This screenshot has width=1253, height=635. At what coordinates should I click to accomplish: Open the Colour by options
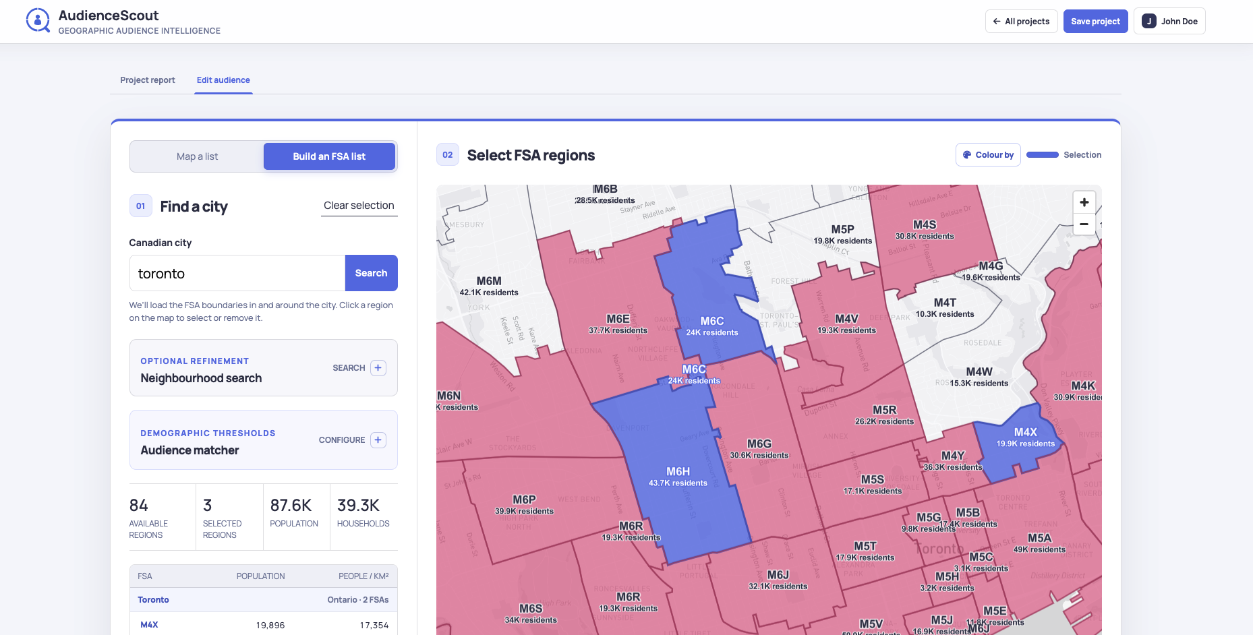pos(988,155)
